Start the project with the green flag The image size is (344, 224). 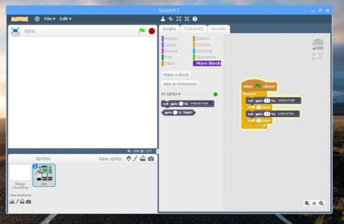142,31
